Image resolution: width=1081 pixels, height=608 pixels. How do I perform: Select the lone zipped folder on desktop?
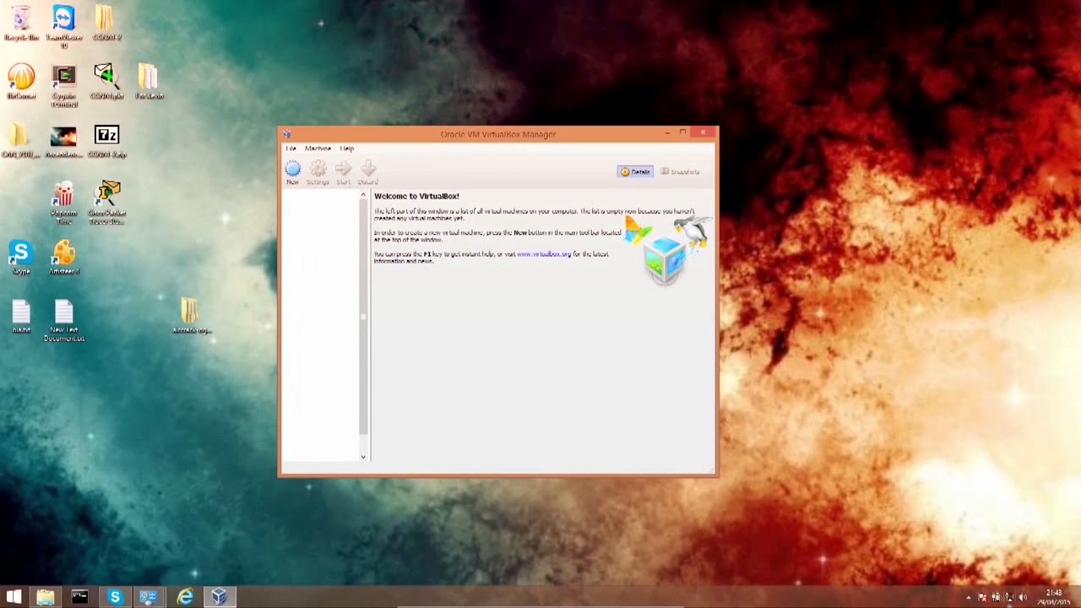[x=191, y=316]
